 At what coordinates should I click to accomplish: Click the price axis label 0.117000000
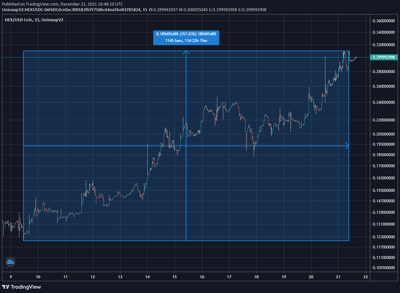(x=384, y=247)
